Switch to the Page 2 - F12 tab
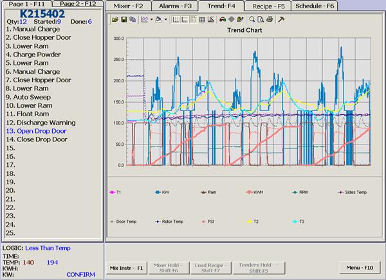This screenshot has width=386, height=280. tap(78, 3)
